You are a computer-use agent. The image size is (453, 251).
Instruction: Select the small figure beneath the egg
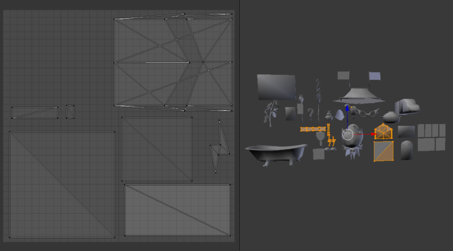pos(352,153)
